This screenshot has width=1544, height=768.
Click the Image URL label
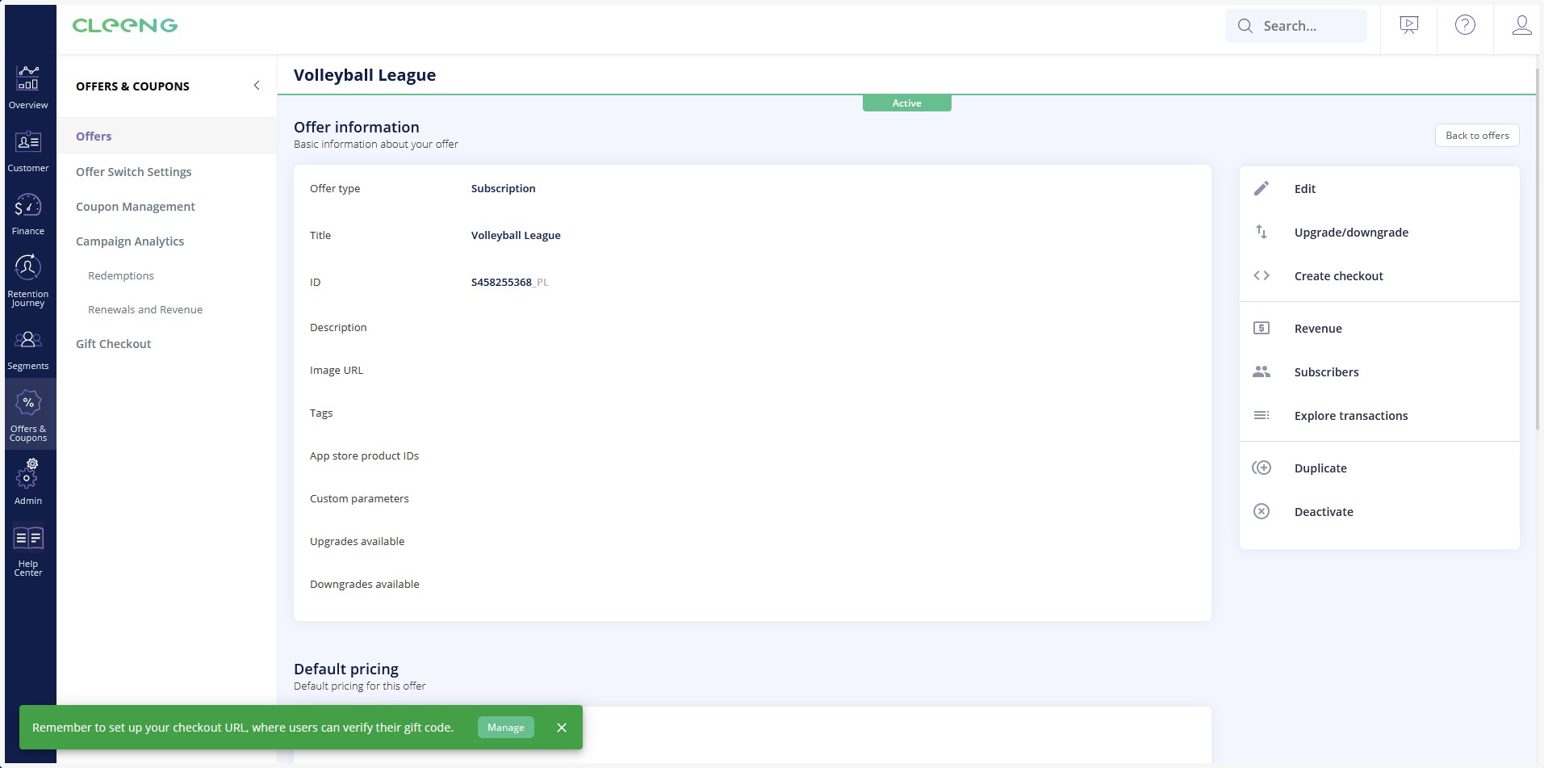[x=337, y=371]
